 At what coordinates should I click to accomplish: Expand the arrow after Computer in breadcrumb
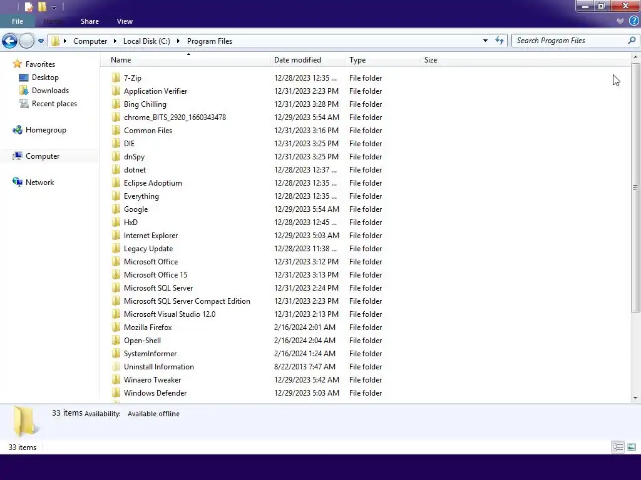[115, 41]
